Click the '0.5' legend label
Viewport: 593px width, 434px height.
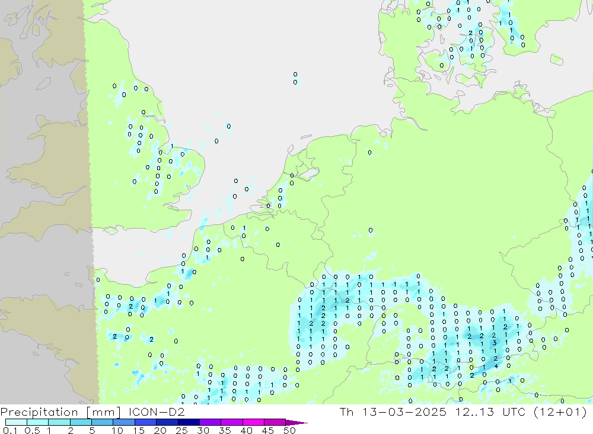click(32, 430)
